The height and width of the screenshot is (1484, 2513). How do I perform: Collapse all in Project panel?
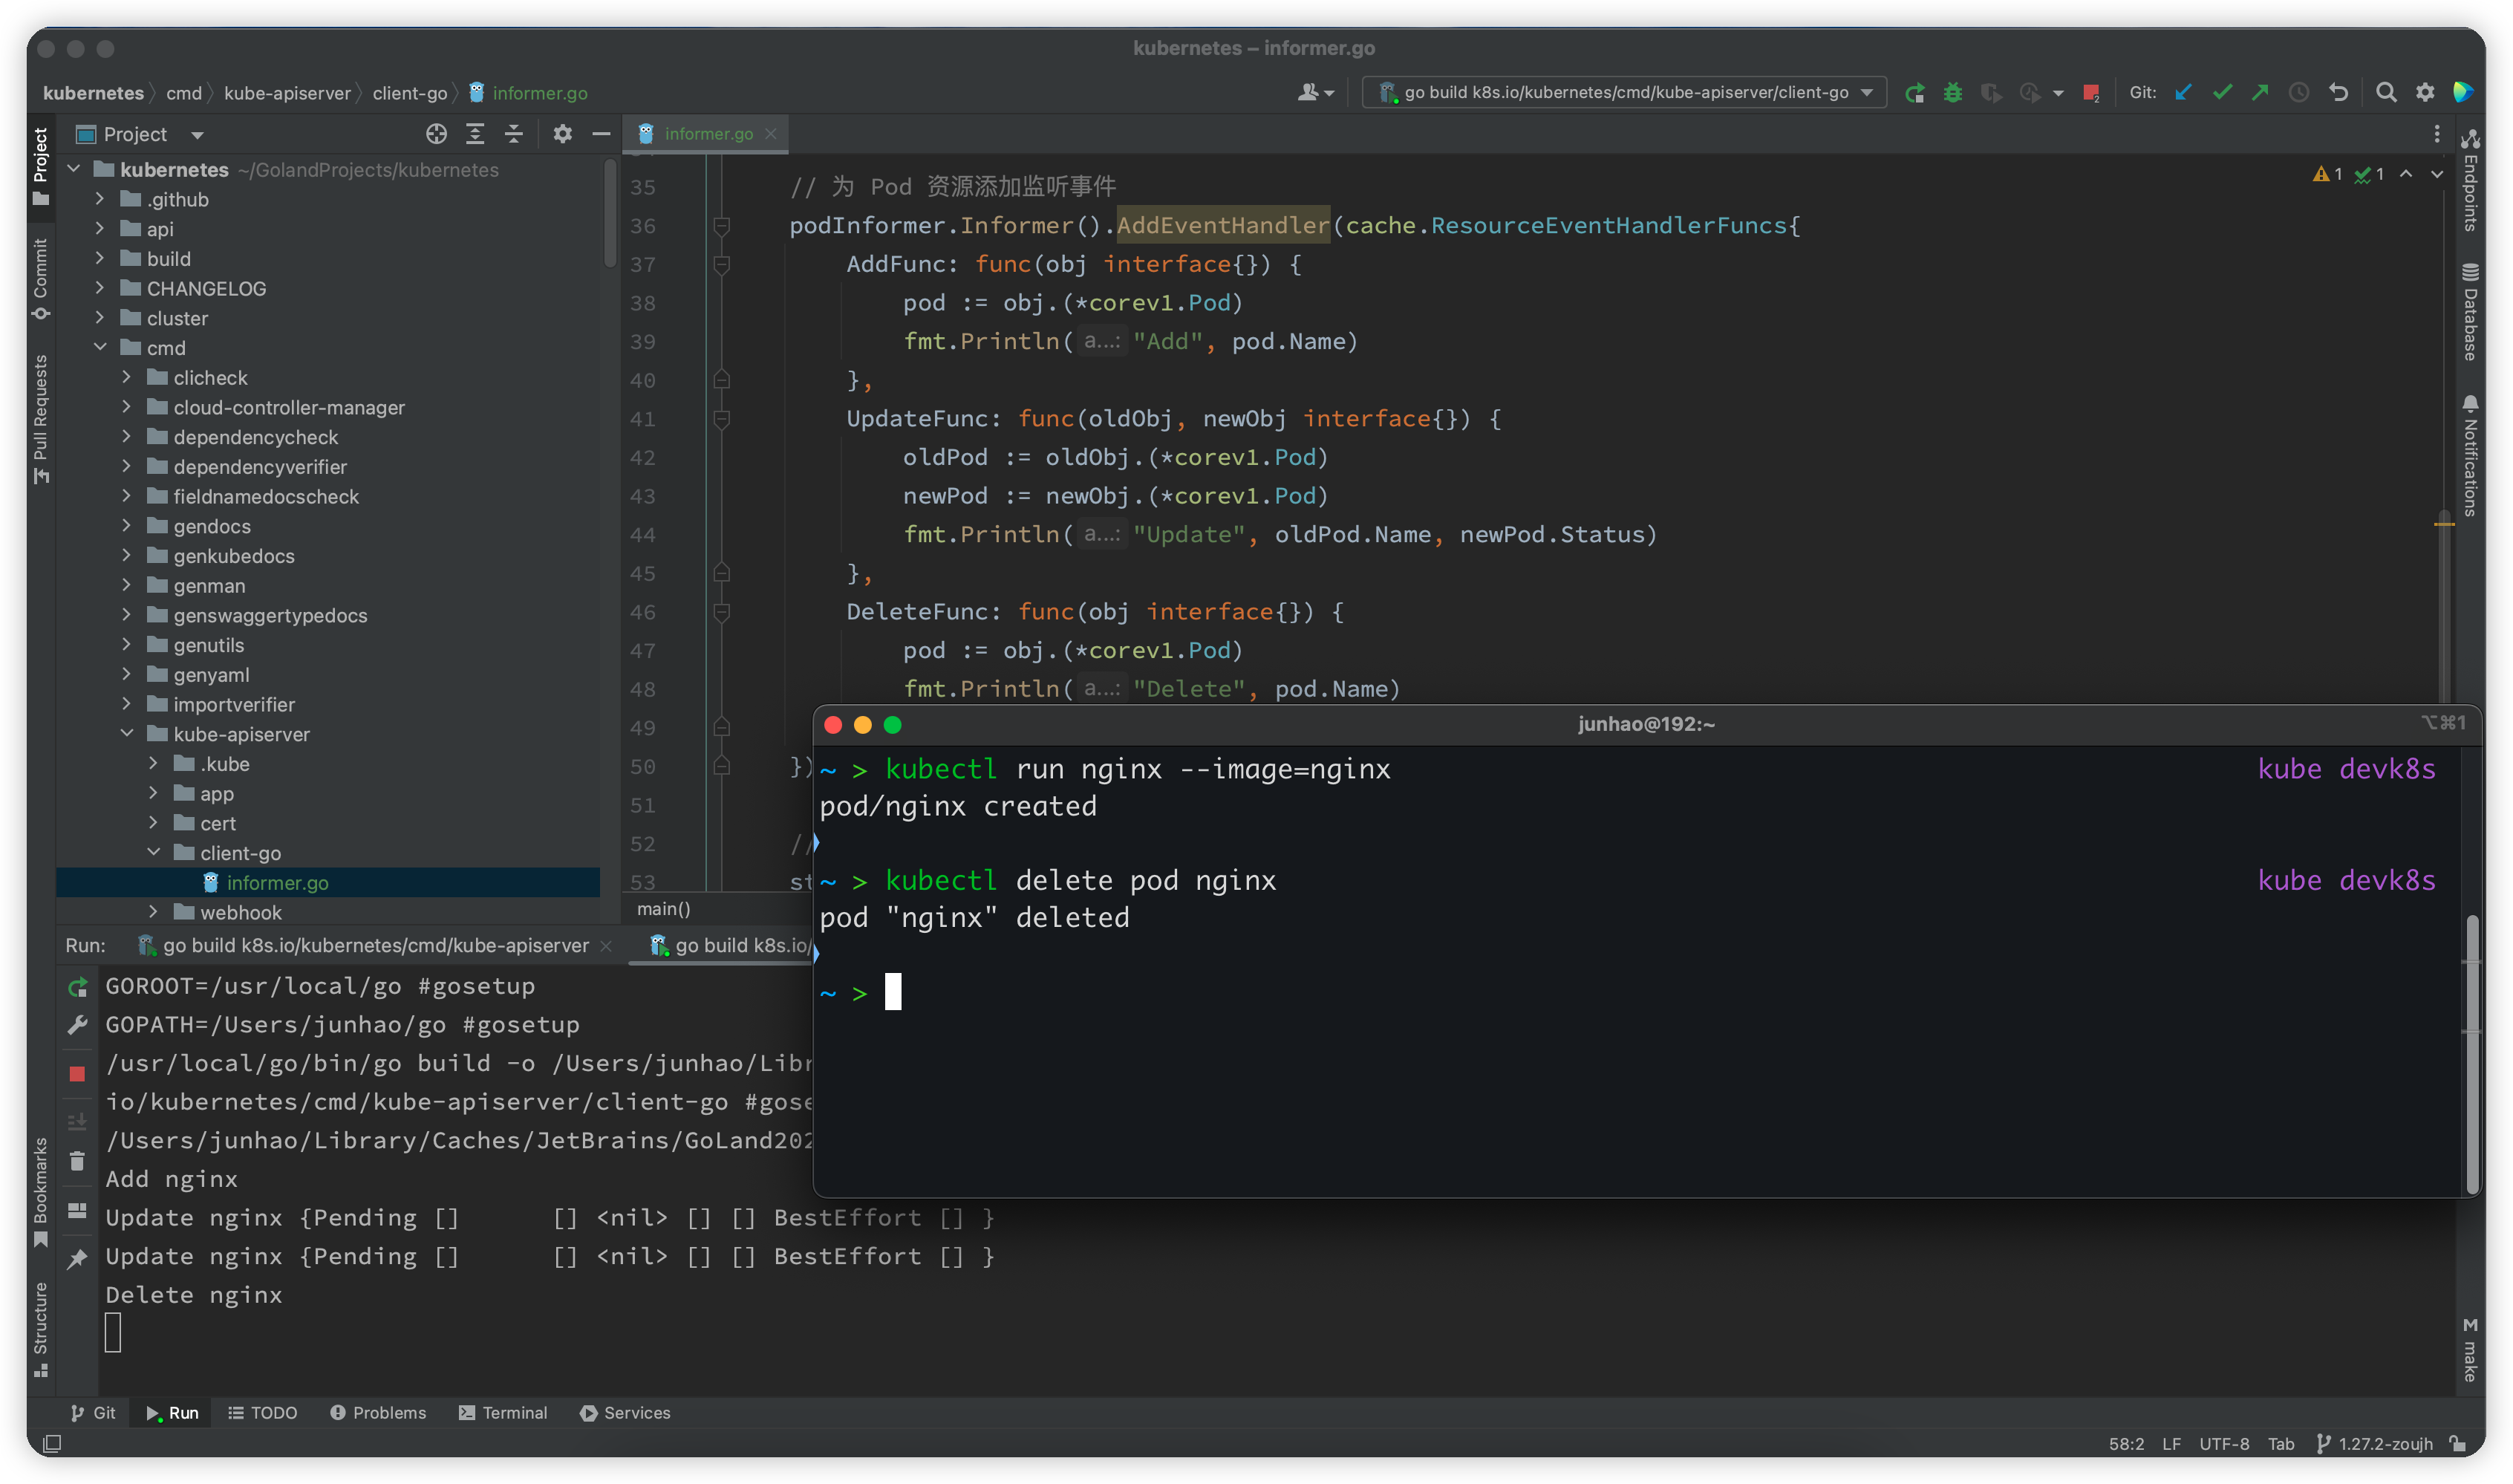click(x=513, y=134)
